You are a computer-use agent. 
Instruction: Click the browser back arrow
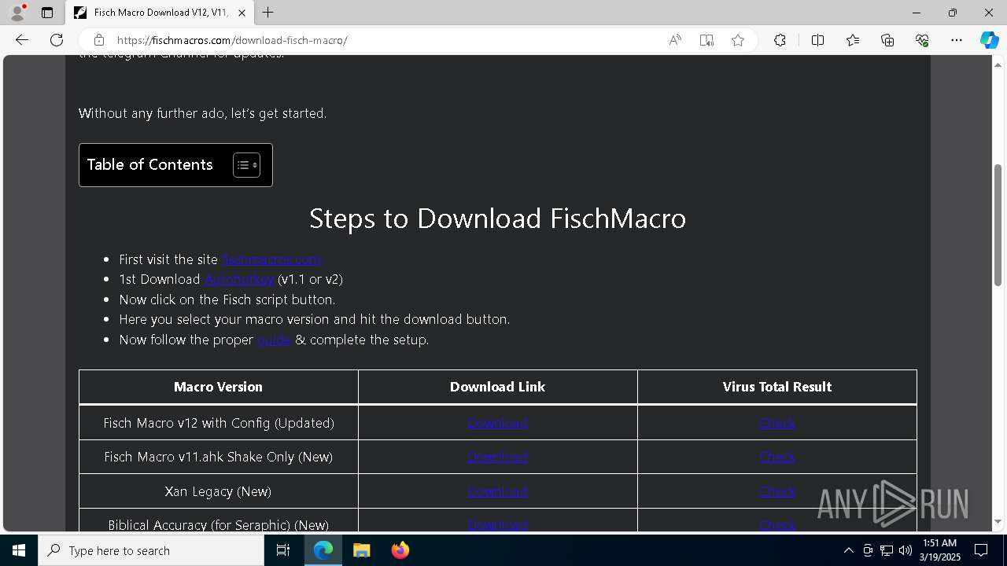point(22,40)
